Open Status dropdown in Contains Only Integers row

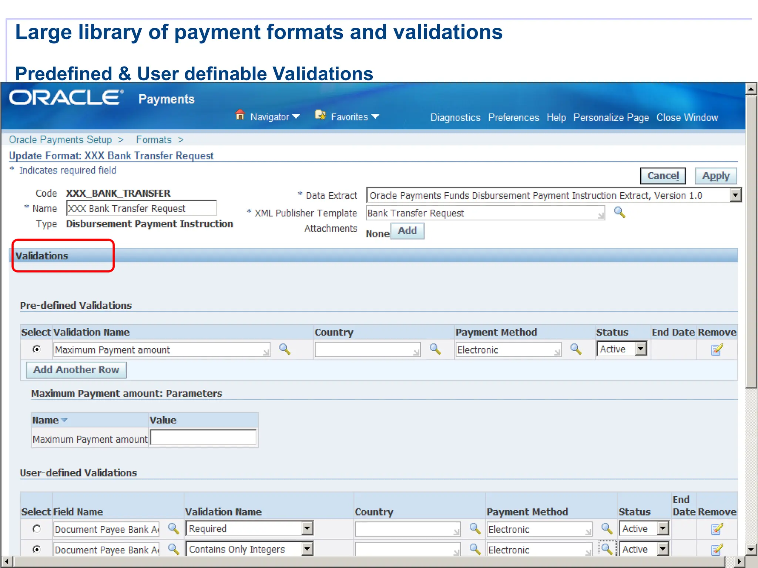pos(663,549)
